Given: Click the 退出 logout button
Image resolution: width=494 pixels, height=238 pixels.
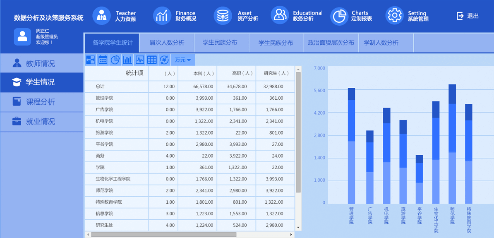Looking at the screenshot, I should click(468, 16).
